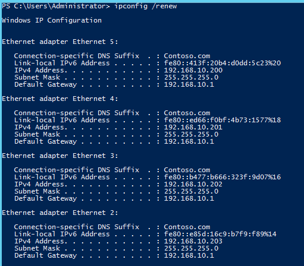Click Ethernet 2 Subnet Mask 255.255.255.0
This screenshot has width=304, height=266.
(191, 248)
